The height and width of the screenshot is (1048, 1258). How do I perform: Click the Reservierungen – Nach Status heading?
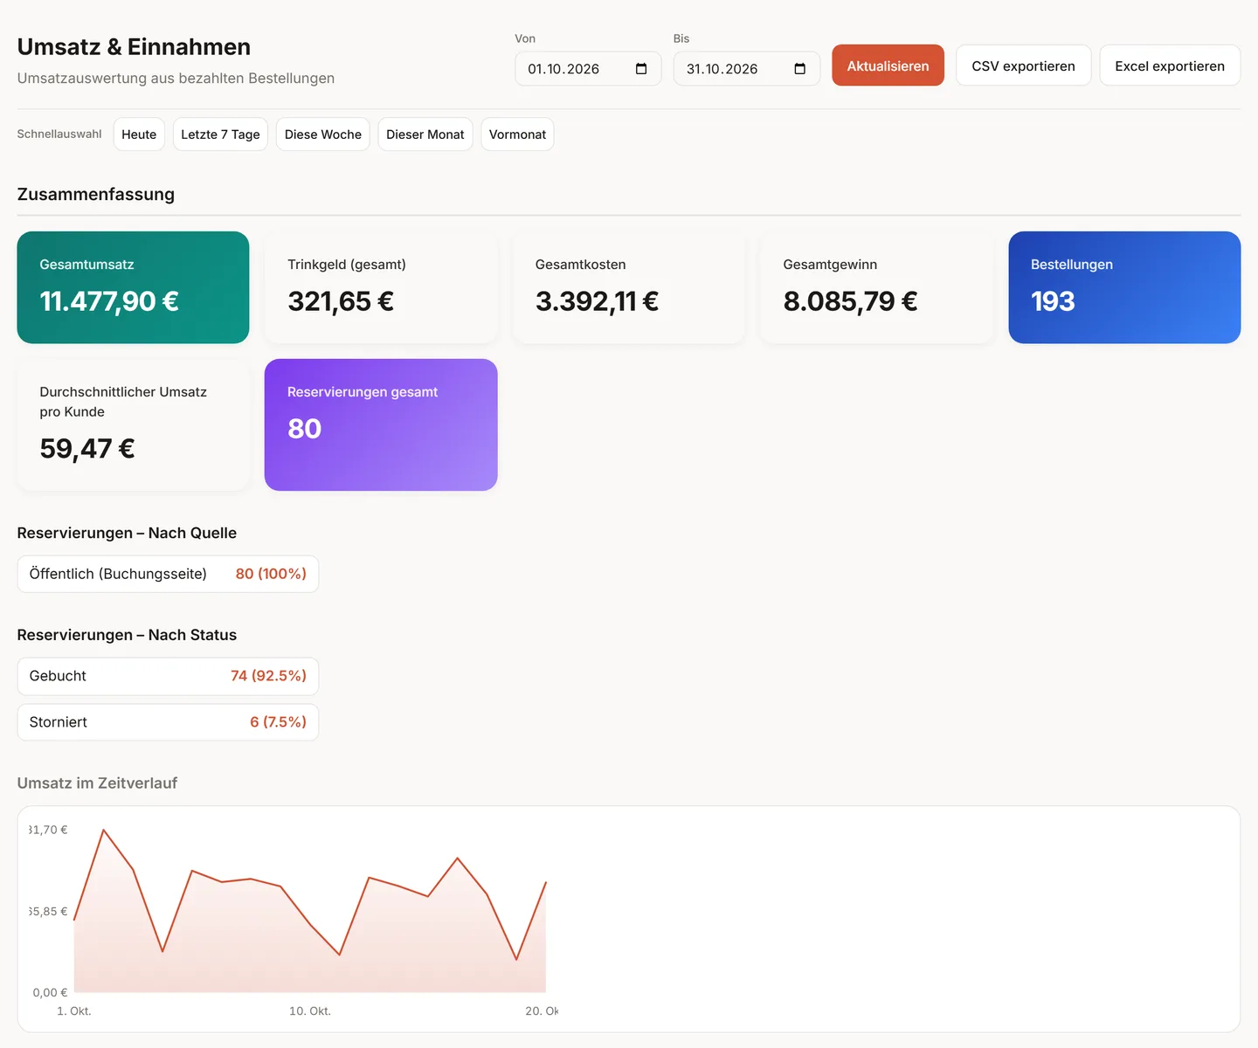coord(127,635)
